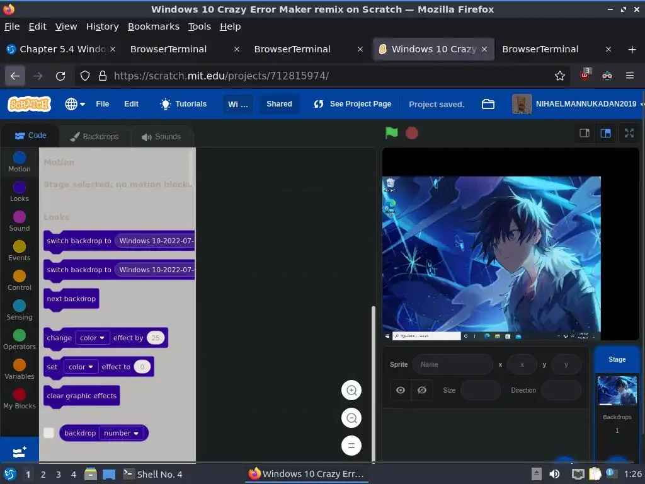
Task: Open color dropdown in set effect block
Action: (81, 367)
